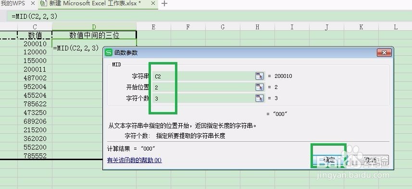
Task: Click cell containing 552200
Action: tap(35, 147)
